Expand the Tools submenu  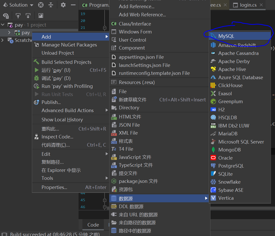point(107,178)
